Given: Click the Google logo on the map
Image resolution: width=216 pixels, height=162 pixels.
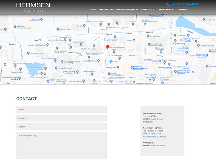Looking at the screenshot, I should pos(108,81).
